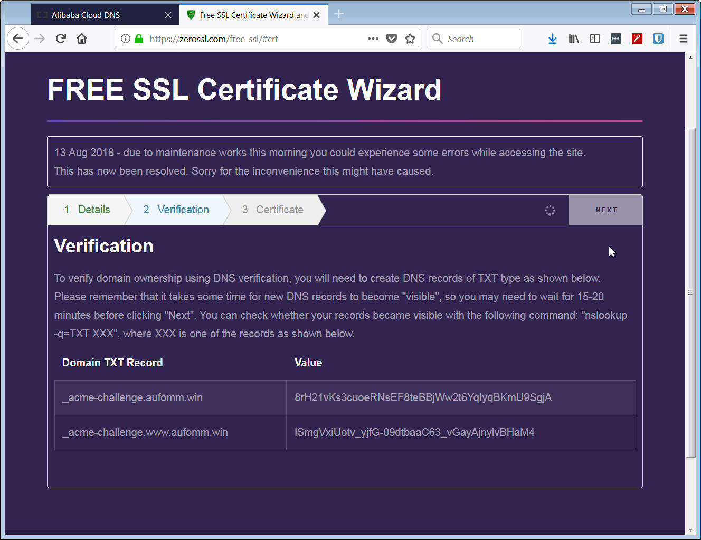Click the browser Back arrow button
The height and width of the screenshot is (540, 701).
tap(18, 39)
